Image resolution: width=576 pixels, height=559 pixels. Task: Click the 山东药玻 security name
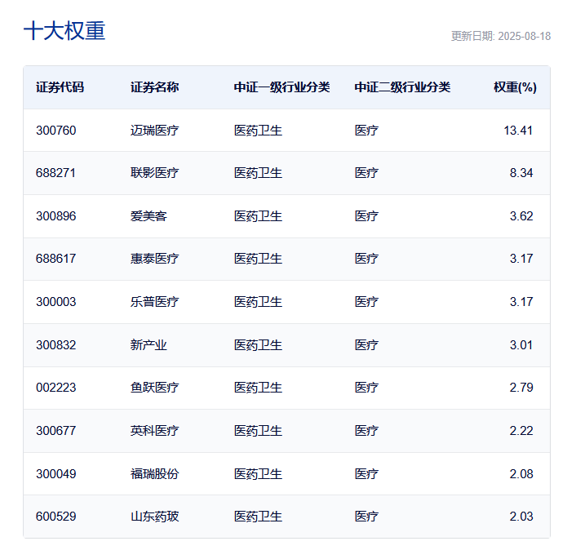(154, 517)
